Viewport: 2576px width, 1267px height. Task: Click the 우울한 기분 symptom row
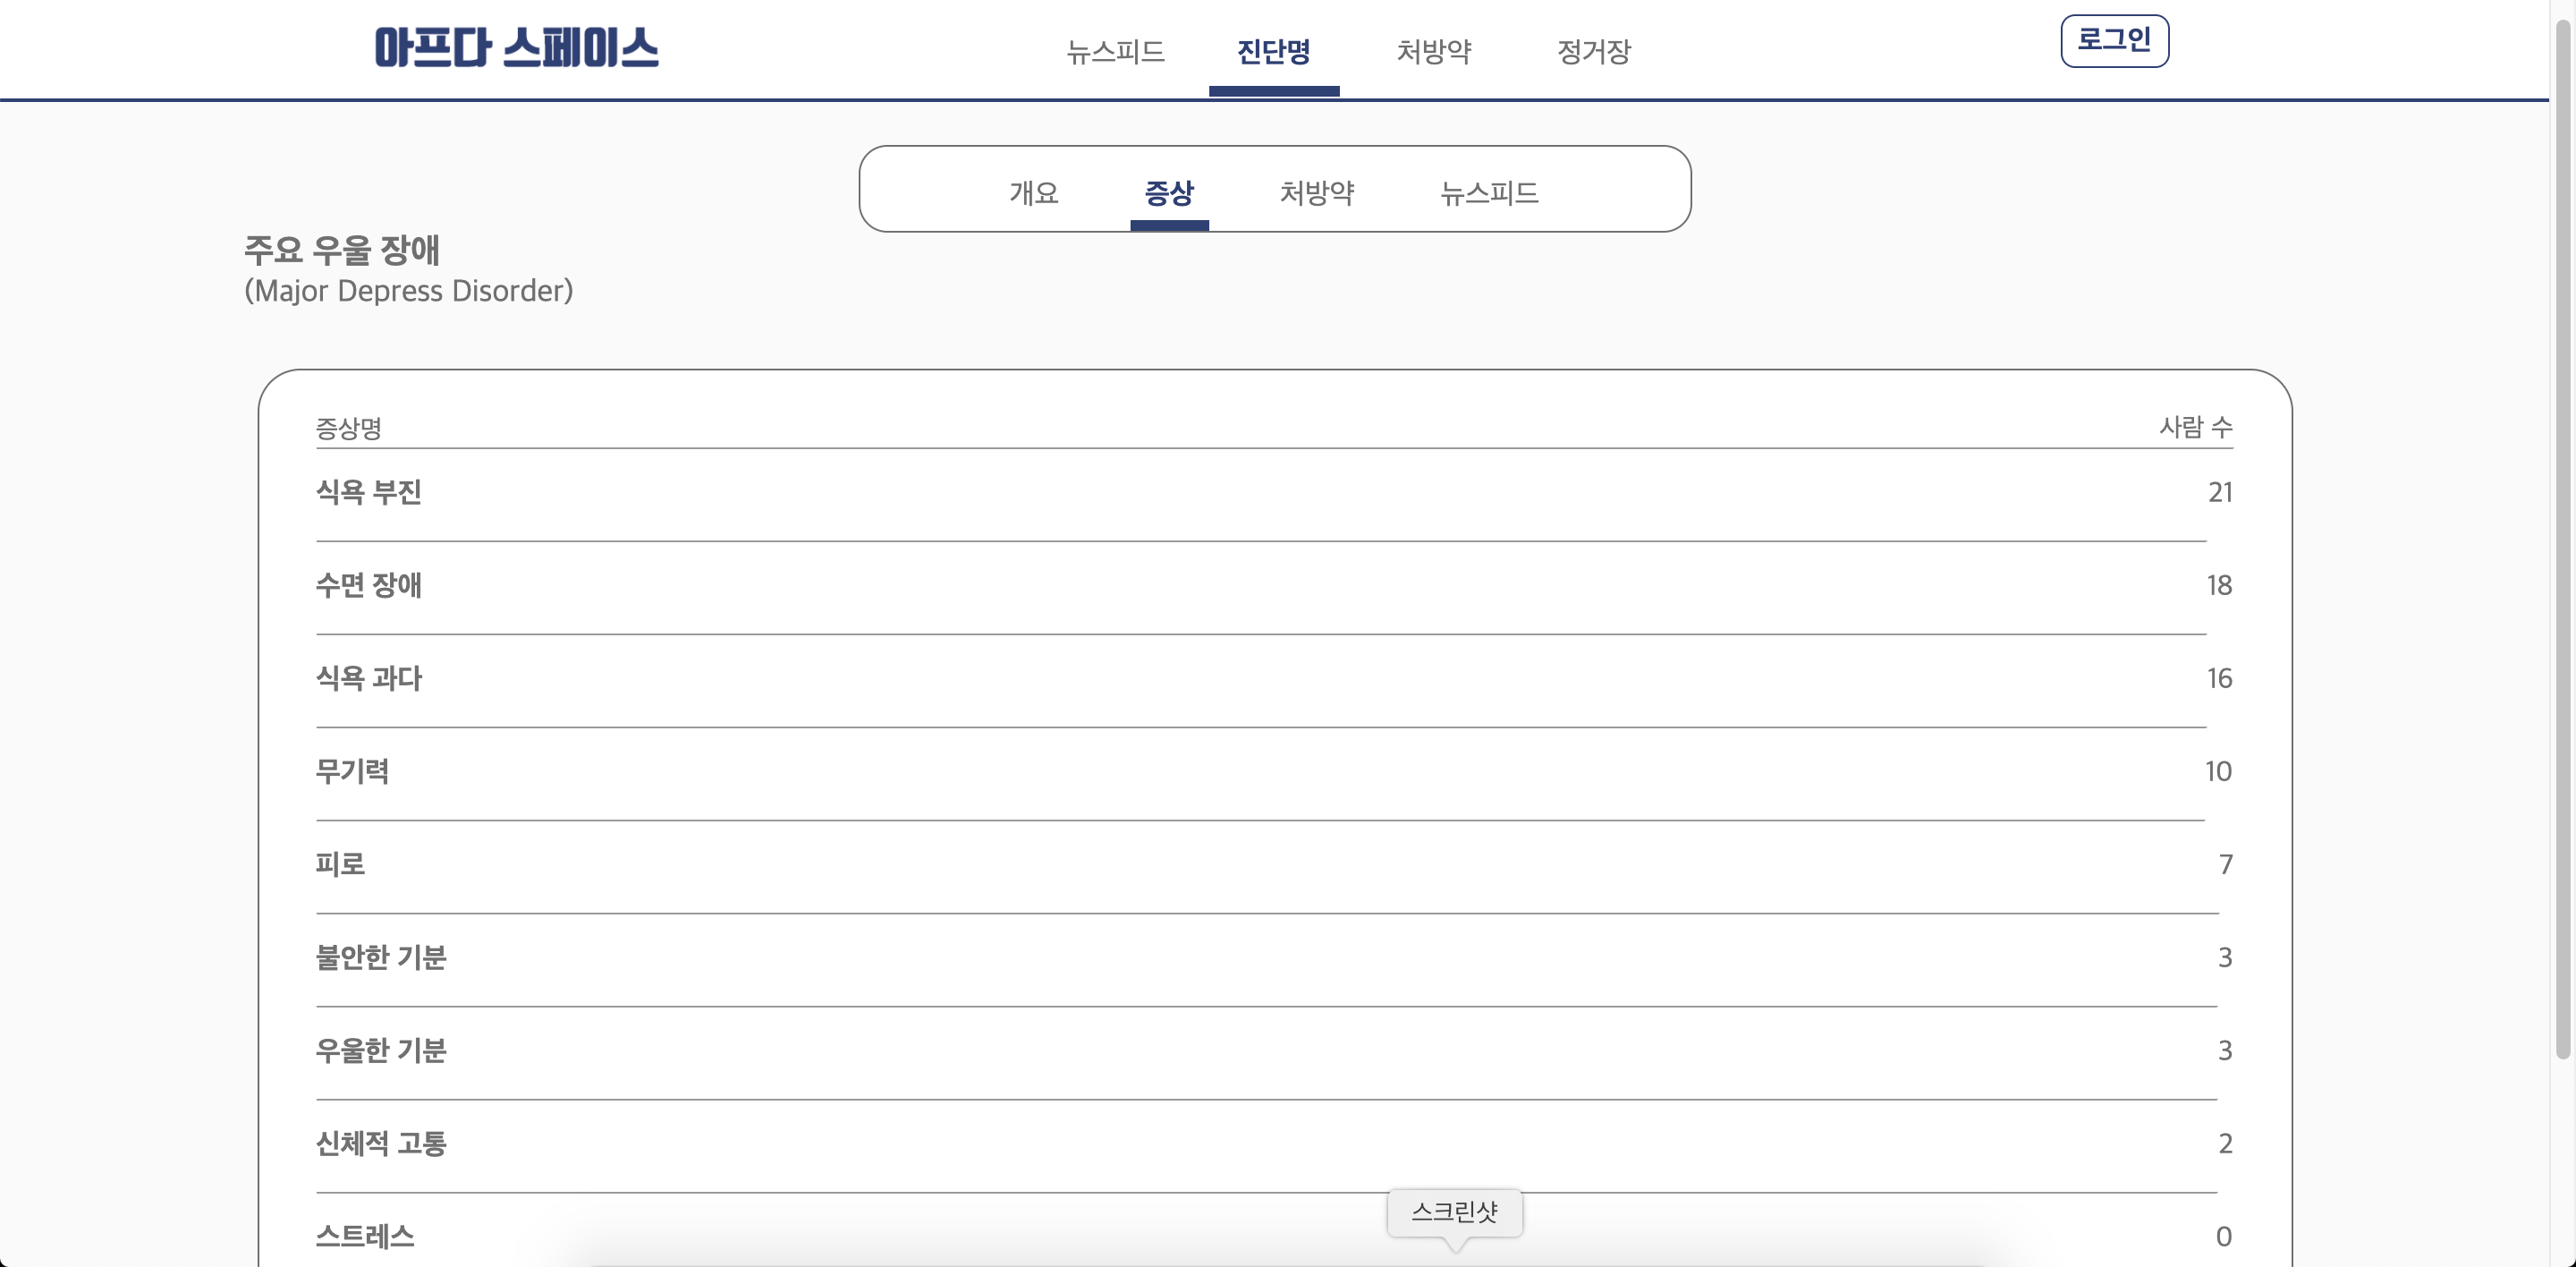pos(381,1050)
